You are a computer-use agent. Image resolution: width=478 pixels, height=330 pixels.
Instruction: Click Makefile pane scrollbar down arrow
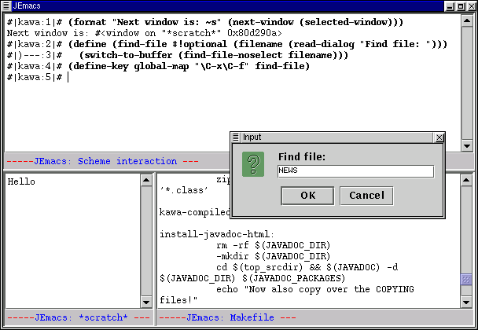coord(465,302)
